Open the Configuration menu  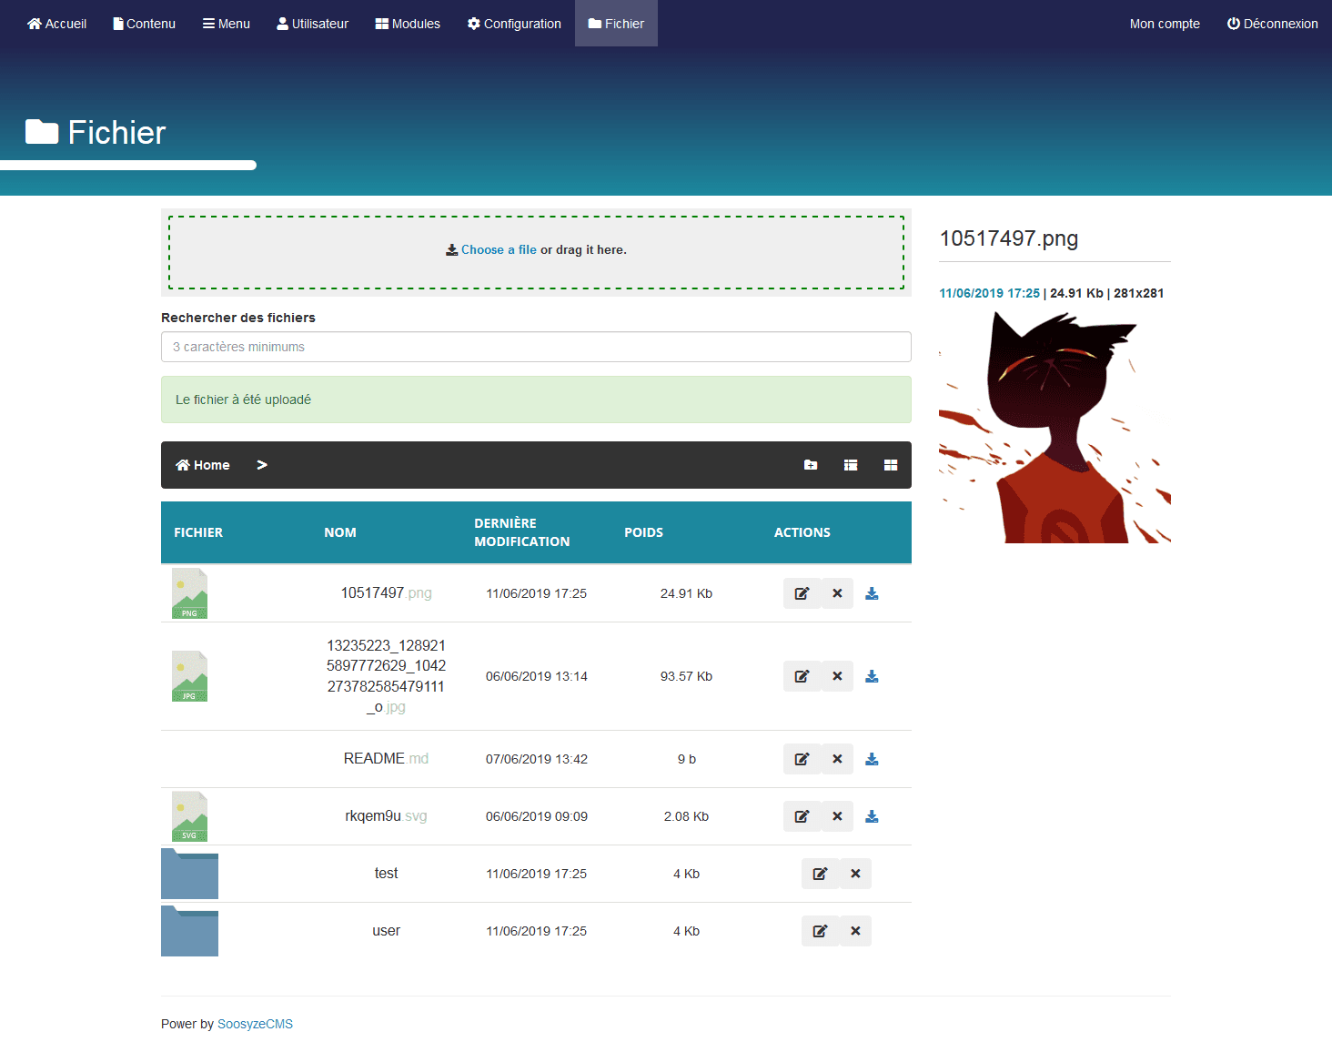pos(514,24)
